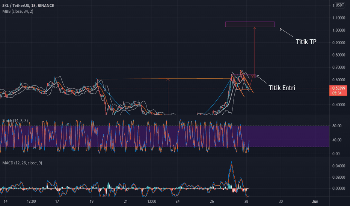This screenshot has height=206, width=350.
Task: Click the 26 date label on time axis
Action: (212, 202)
